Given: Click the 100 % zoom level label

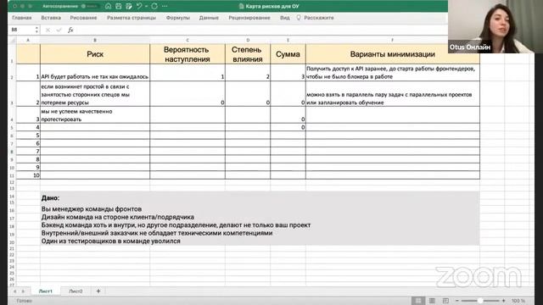Looking at the screenshot, I should (518, 301).
